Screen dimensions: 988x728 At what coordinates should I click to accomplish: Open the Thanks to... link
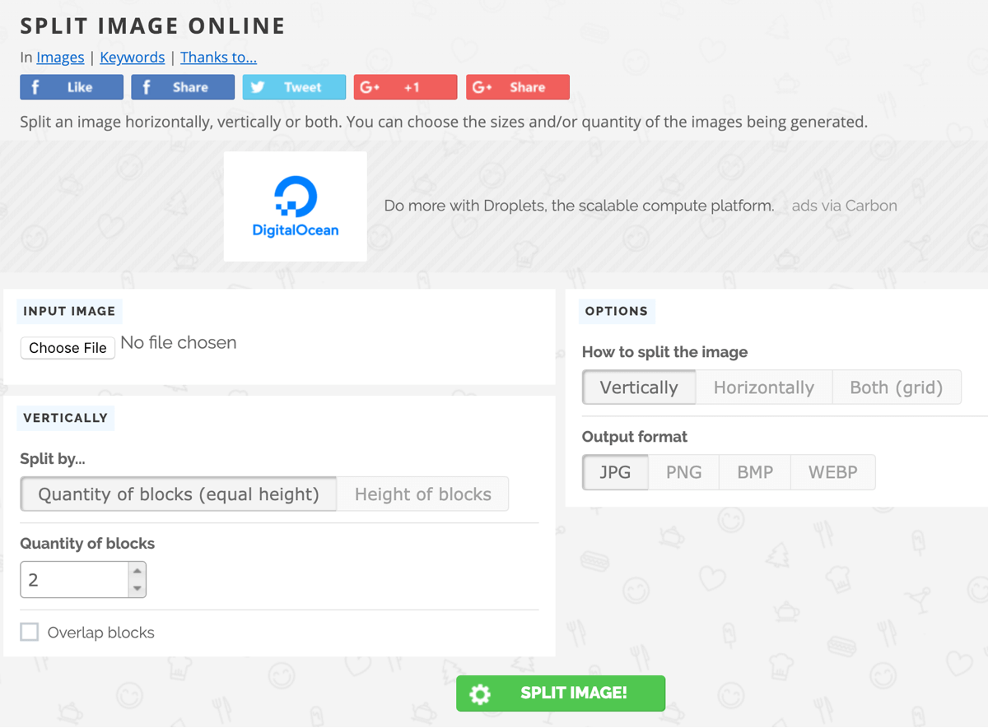218,57
